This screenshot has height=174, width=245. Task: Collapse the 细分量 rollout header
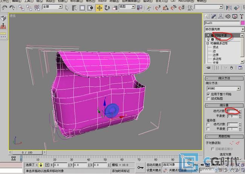click(x=224, y=105)
